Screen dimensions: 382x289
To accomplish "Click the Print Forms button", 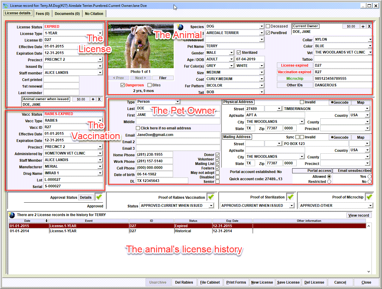I will point(236,282).
